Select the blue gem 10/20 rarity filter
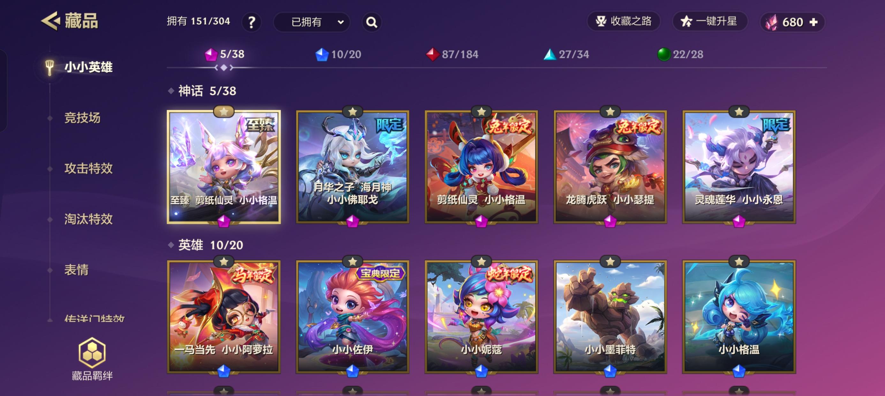Viewport: 885px width, 396px height. tap(338, 54)
